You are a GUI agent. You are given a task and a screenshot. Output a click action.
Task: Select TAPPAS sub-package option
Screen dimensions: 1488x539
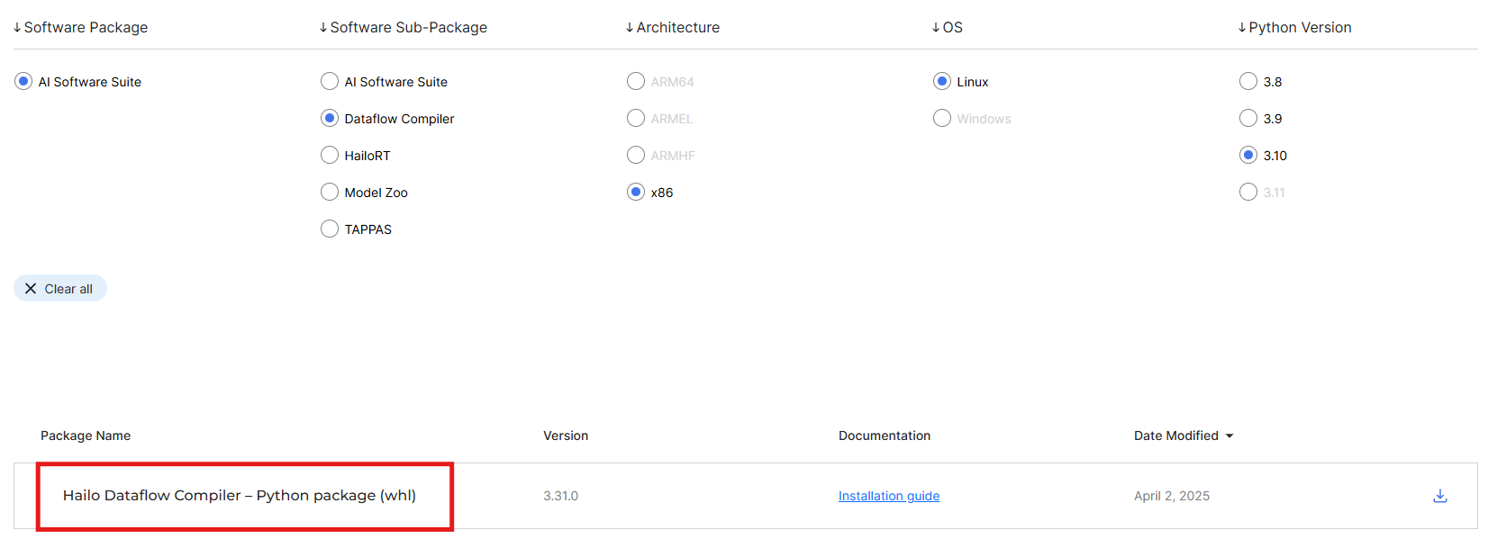click(330, 229)
